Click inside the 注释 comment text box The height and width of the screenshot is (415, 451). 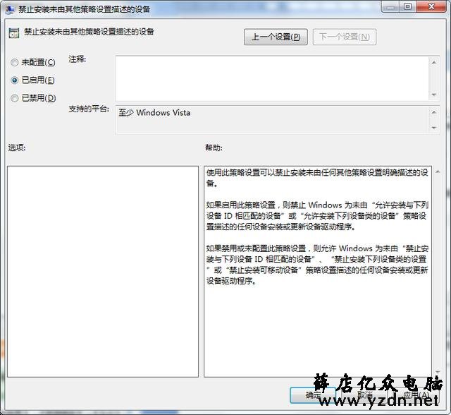(272, 78)
